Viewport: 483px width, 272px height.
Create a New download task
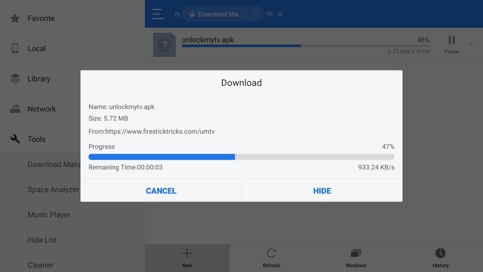(x=187, y=258)
